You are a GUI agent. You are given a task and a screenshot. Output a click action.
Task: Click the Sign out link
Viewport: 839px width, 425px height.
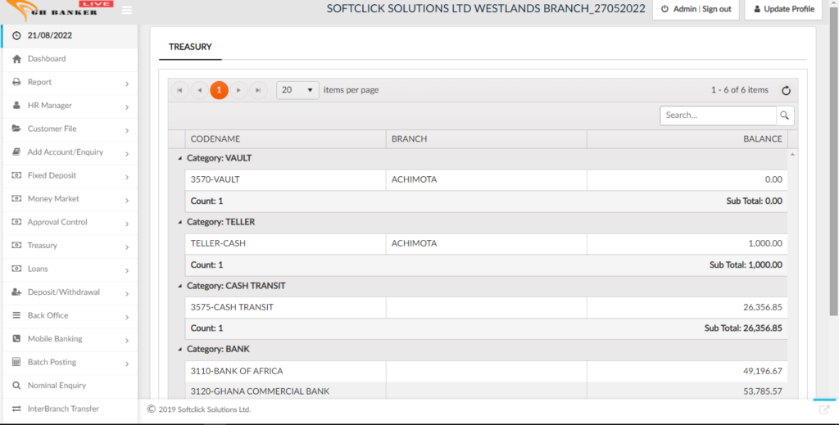pyautogui.click(x=716, y=10)
